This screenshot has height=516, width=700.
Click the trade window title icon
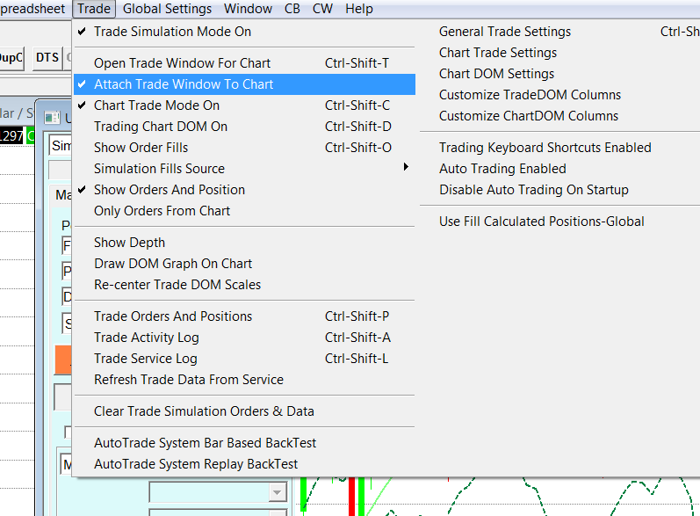[50, 119]
